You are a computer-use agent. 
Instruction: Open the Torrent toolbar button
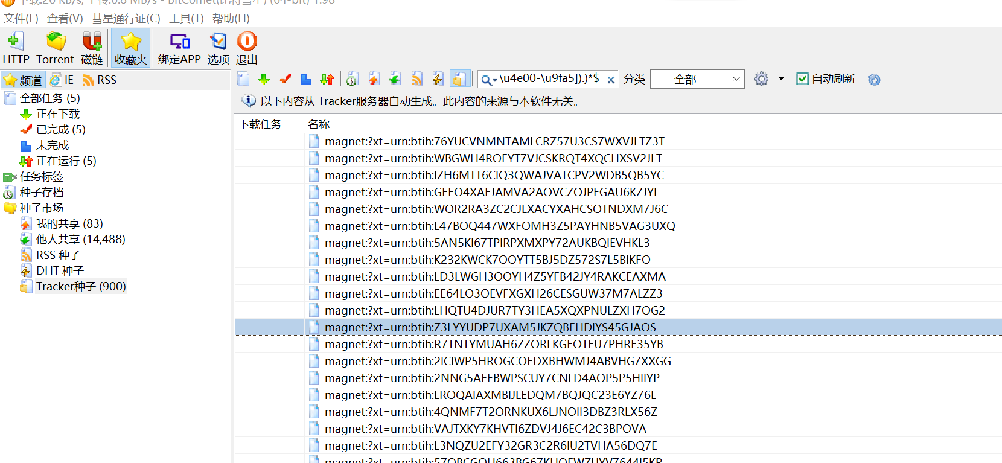tap(55, 47)
